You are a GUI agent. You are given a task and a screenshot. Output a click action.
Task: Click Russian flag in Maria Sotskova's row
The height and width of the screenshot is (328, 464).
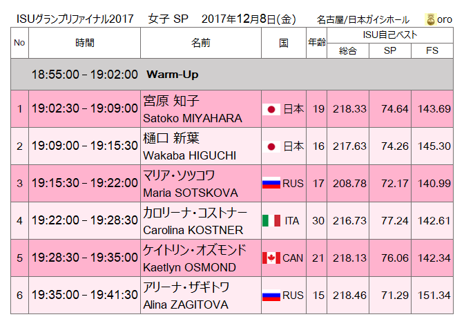click(271, 184)
